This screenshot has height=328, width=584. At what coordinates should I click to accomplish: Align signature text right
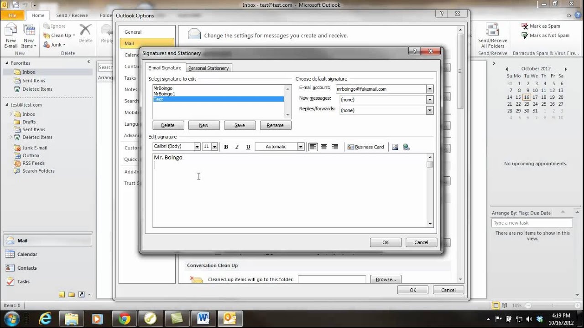(x=335, y=147)
